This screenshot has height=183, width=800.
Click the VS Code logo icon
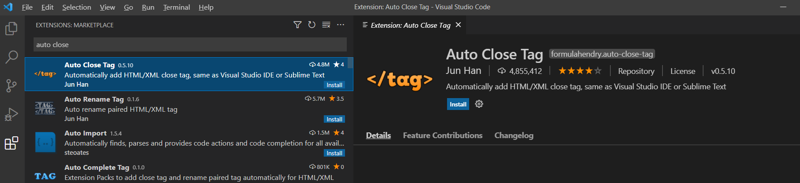coord(8,7)
